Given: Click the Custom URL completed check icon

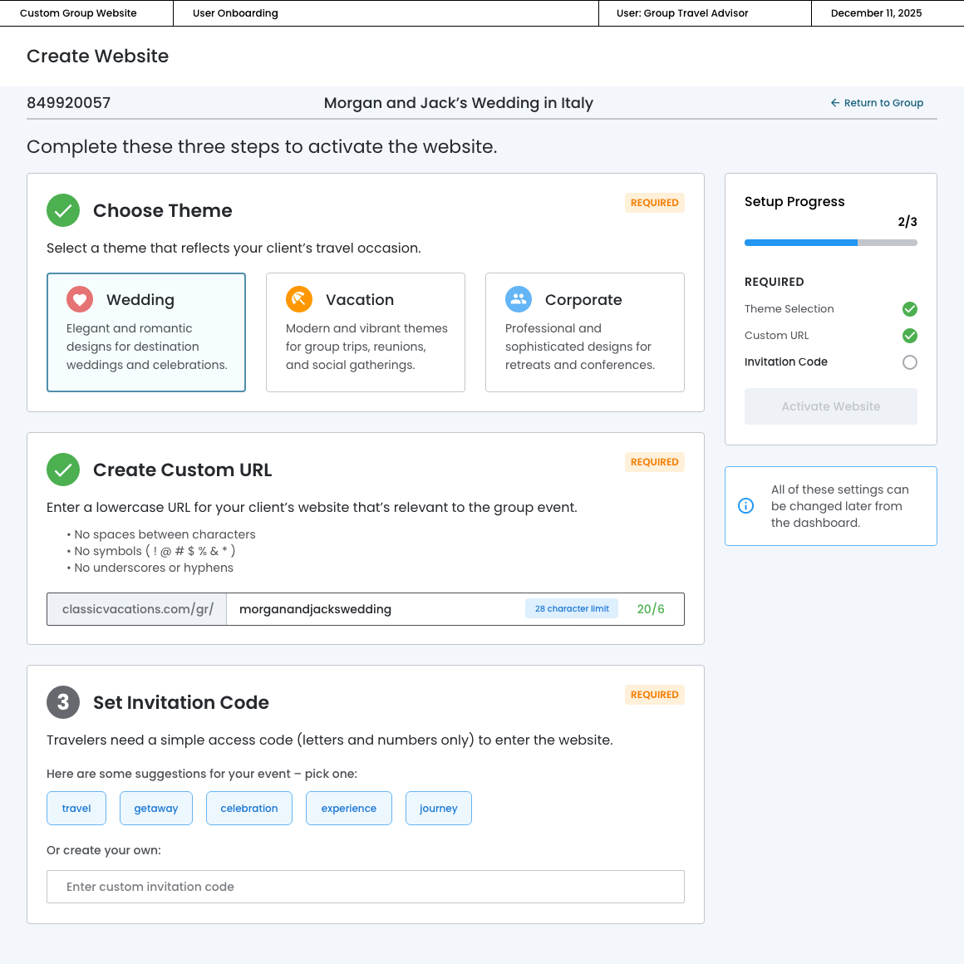Looking at the screenshot, I should (910, 336).
